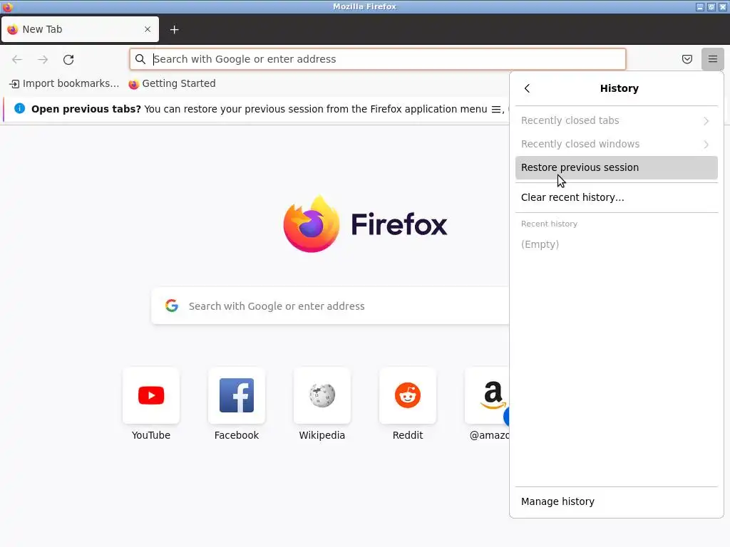Open the YouTube shortcut tile
The image size is (730, 547).
pyautogui.click(x=151, y=395)
